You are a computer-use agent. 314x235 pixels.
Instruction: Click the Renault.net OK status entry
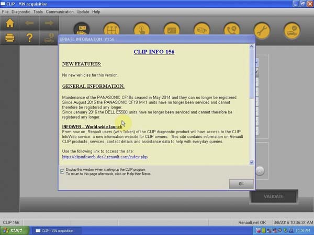pyautogui.click(x=252, y=222)
